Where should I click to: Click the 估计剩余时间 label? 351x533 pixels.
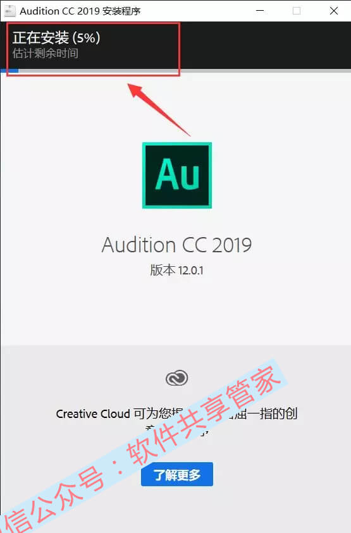click(46, 53)
